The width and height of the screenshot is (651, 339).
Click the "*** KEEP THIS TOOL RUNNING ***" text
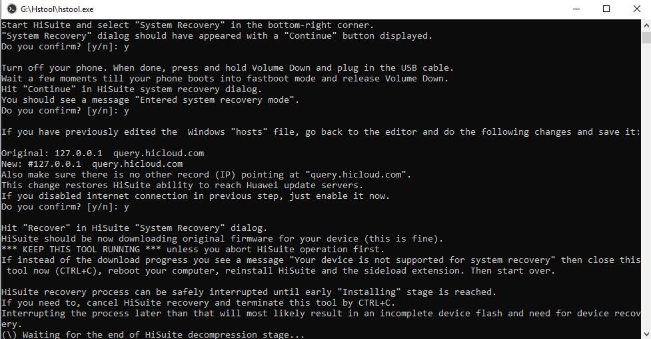(x=81, y=249)
